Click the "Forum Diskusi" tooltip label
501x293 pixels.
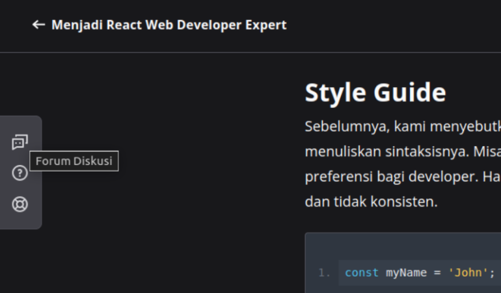coord(74,160)
